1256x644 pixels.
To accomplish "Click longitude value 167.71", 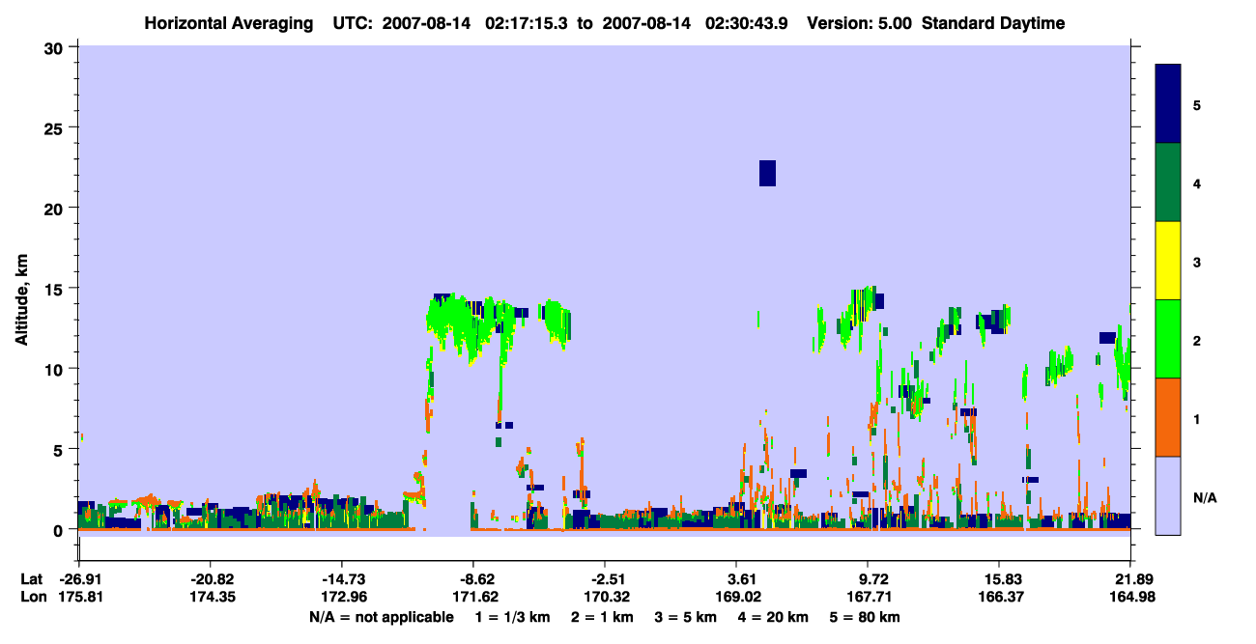I will (x=869, y=597).
